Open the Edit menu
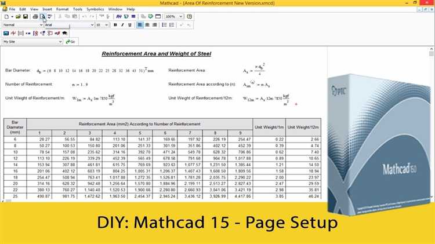435x244 pixels. click(23, 9)
